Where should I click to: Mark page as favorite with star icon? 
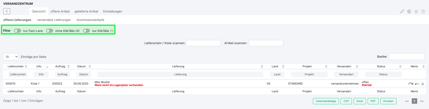coord(416,11)
